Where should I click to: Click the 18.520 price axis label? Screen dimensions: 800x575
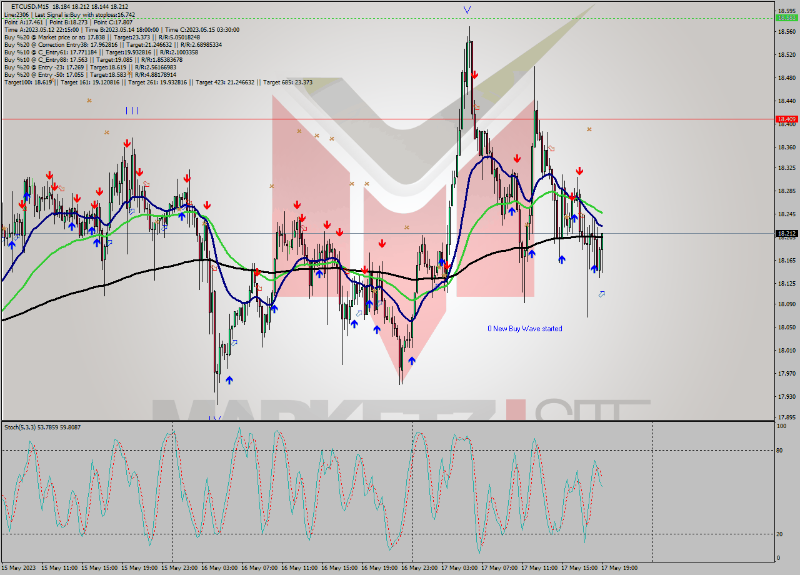(786, 55)
